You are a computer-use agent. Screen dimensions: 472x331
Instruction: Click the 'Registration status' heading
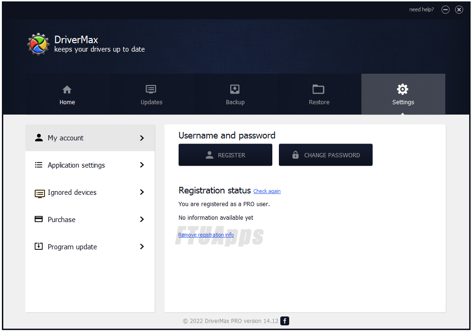pyautogui.click(x=215, y=191)
